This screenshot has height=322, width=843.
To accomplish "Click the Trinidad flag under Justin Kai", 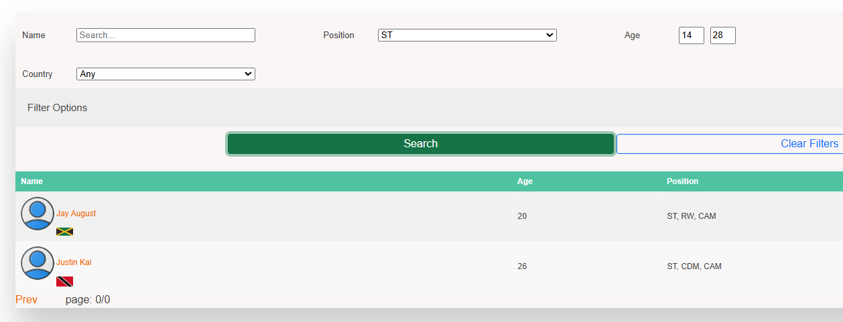I will pos(64,281).
